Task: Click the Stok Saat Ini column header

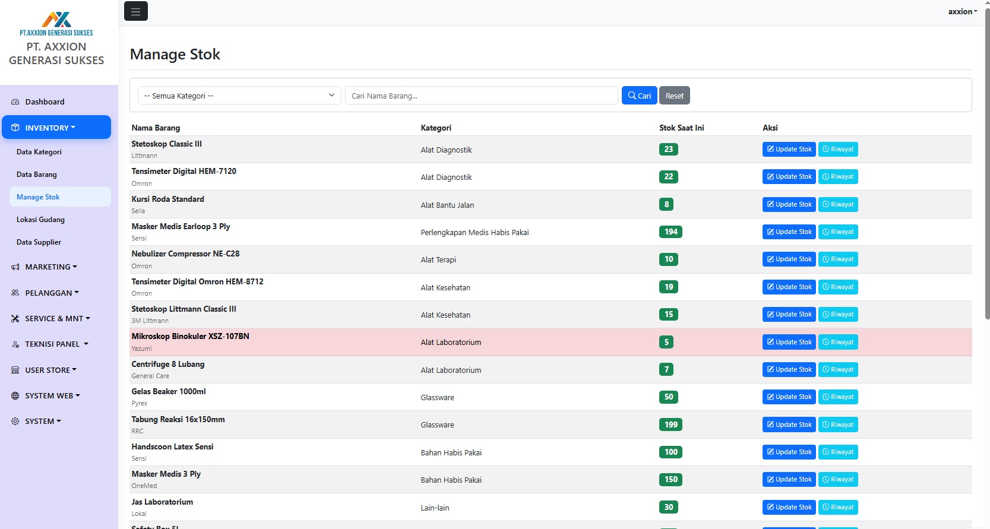Action: (x=682, y=128)
